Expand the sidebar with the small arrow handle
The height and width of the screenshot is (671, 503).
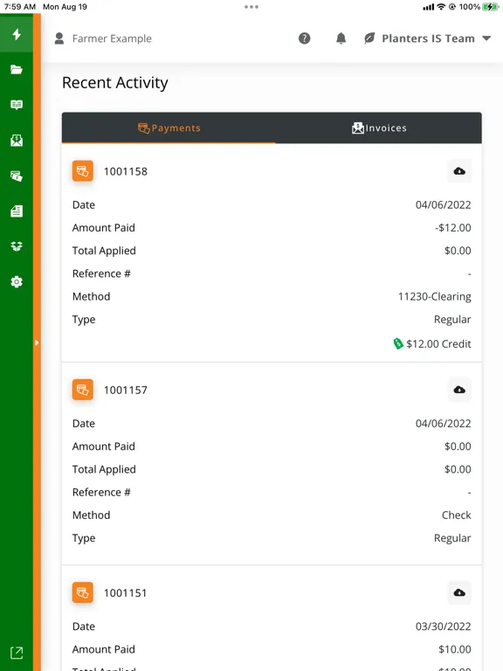point(37,342)
